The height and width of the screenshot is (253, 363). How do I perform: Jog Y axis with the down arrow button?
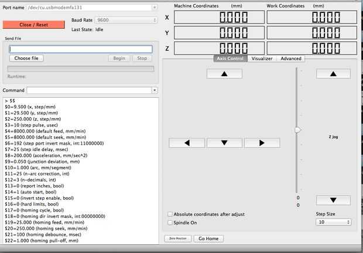pyautogui.click(x=224, y=143)
